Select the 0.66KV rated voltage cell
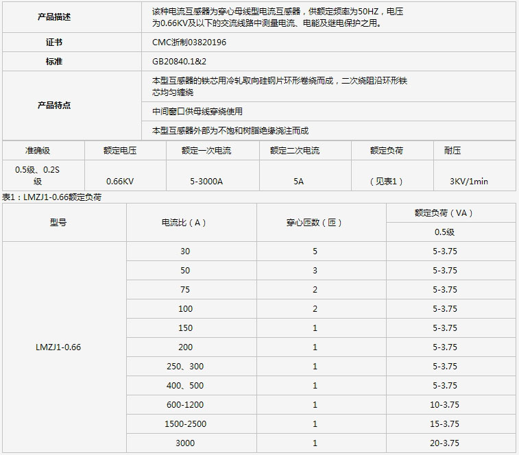 120,182
